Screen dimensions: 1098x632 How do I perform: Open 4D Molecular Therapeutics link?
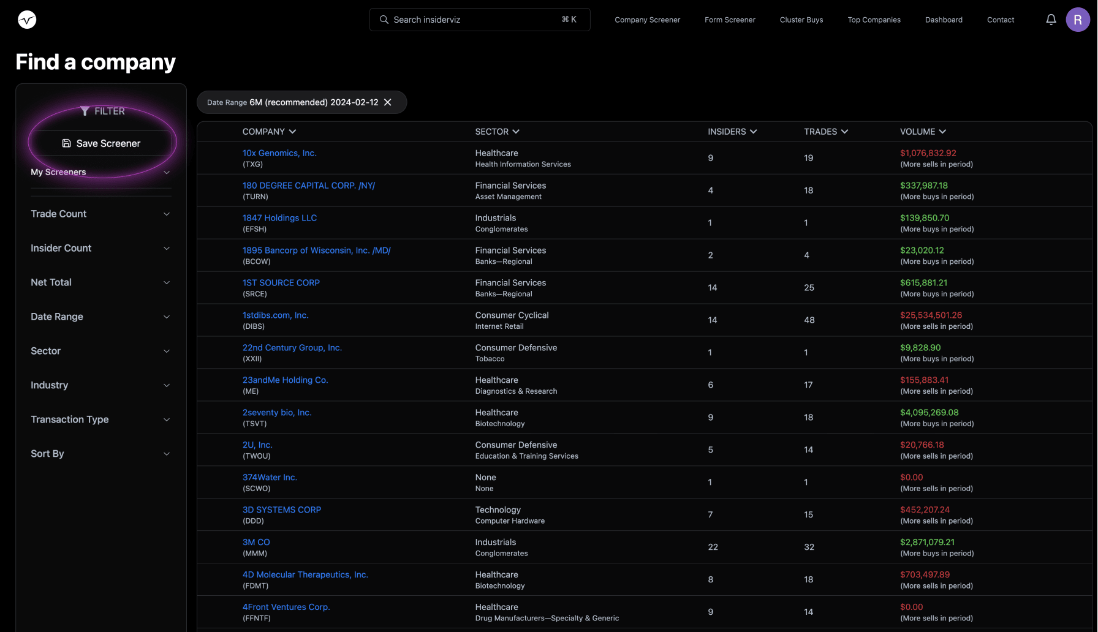pos(305,575)
